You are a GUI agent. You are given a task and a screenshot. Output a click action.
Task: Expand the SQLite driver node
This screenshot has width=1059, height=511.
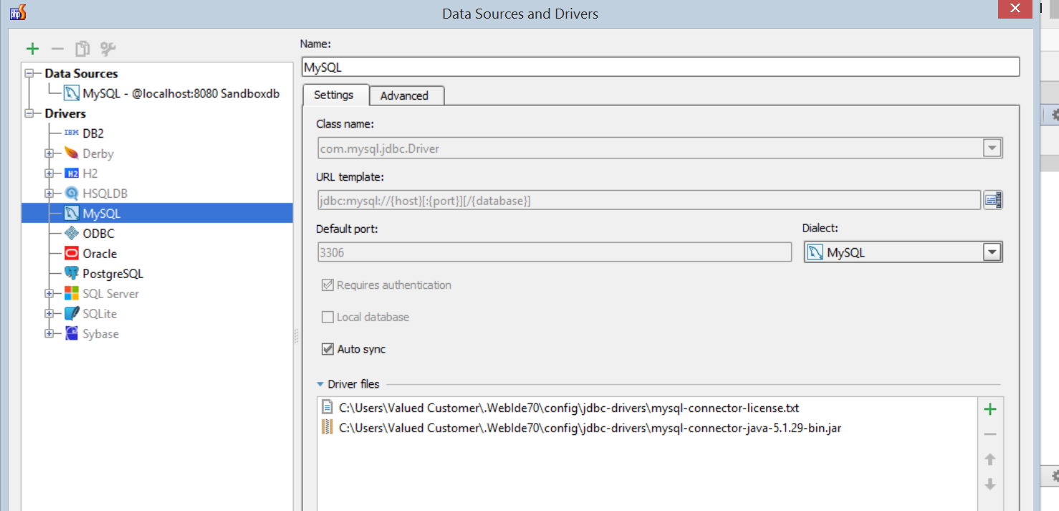point(49,314)
